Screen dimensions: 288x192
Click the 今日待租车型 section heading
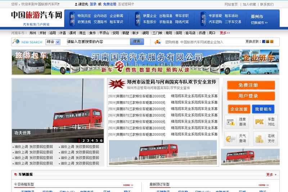[24, 184]
